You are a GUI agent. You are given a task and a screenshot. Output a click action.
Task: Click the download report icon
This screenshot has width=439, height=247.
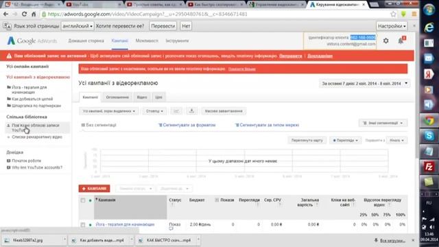click(x=191, y=111)
